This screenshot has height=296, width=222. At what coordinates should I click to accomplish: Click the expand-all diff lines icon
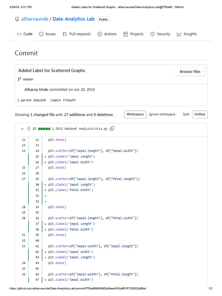(29, 129)
